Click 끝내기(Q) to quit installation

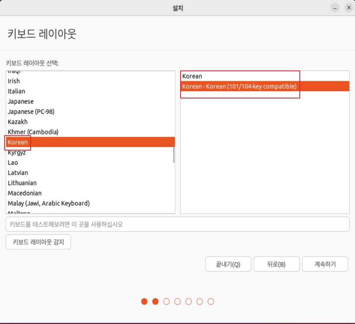click(x=228, y=264)
